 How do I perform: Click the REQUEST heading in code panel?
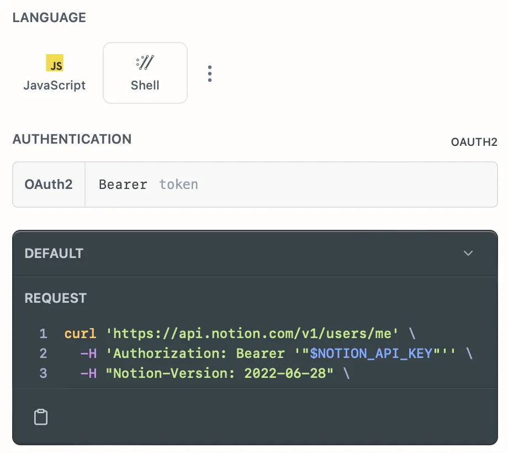point(56,298)
